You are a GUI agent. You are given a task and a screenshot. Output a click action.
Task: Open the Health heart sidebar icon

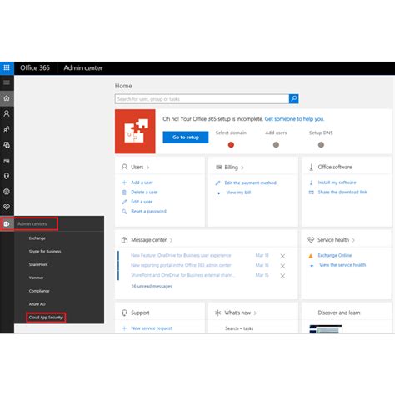click(7, 207)
